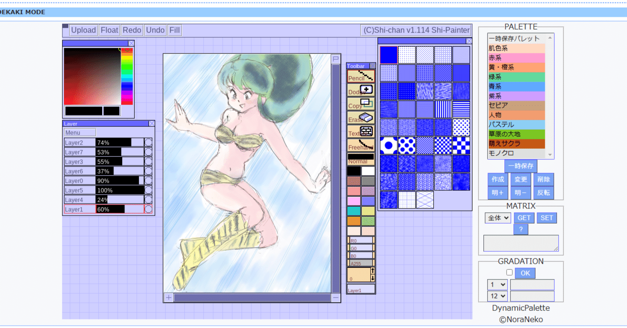The height and width of the screenshot is (328, 627).
Task: Select the Eraser tool
Action: point(361,118)
